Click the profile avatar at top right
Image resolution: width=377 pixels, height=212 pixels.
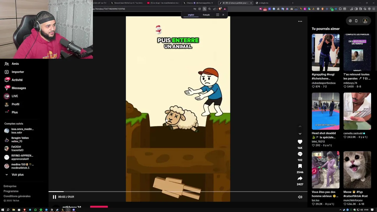point(365,21)
